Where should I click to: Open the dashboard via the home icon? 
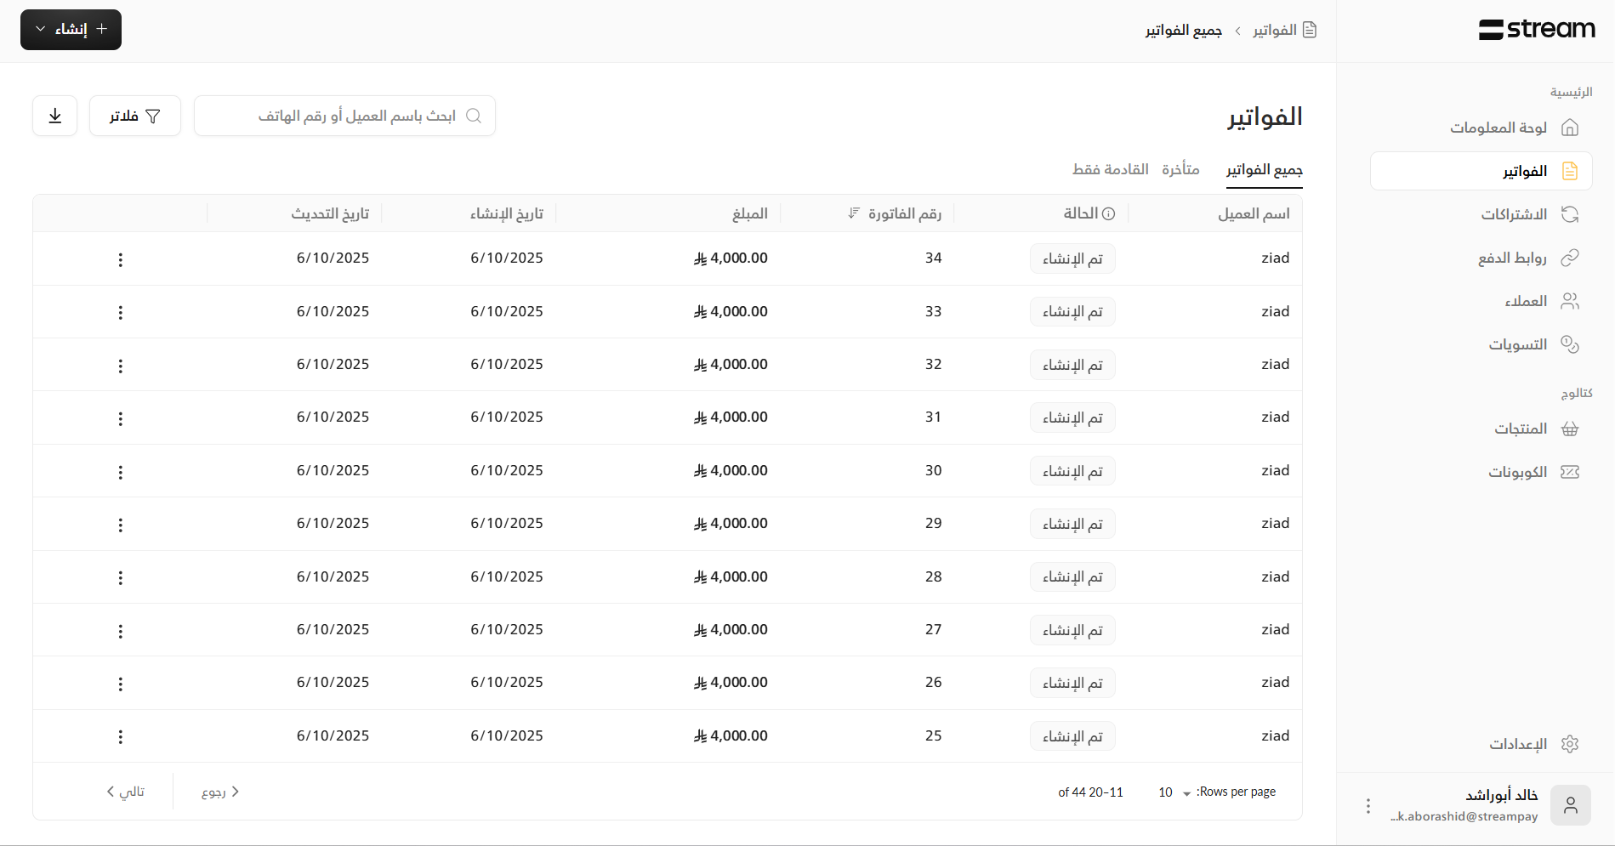[1569, 128]
